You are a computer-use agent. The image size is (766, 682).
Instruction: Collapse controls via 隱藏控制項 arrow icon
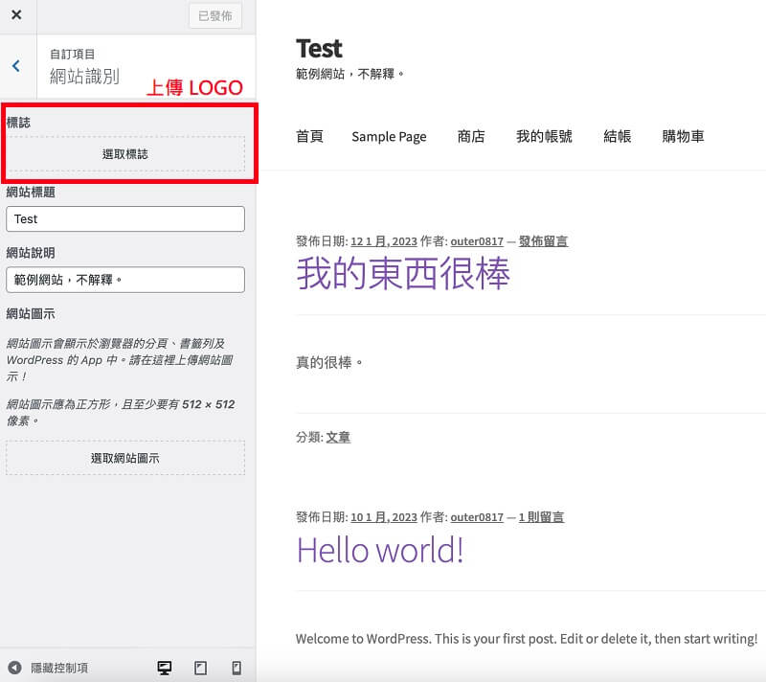point(14,668)
